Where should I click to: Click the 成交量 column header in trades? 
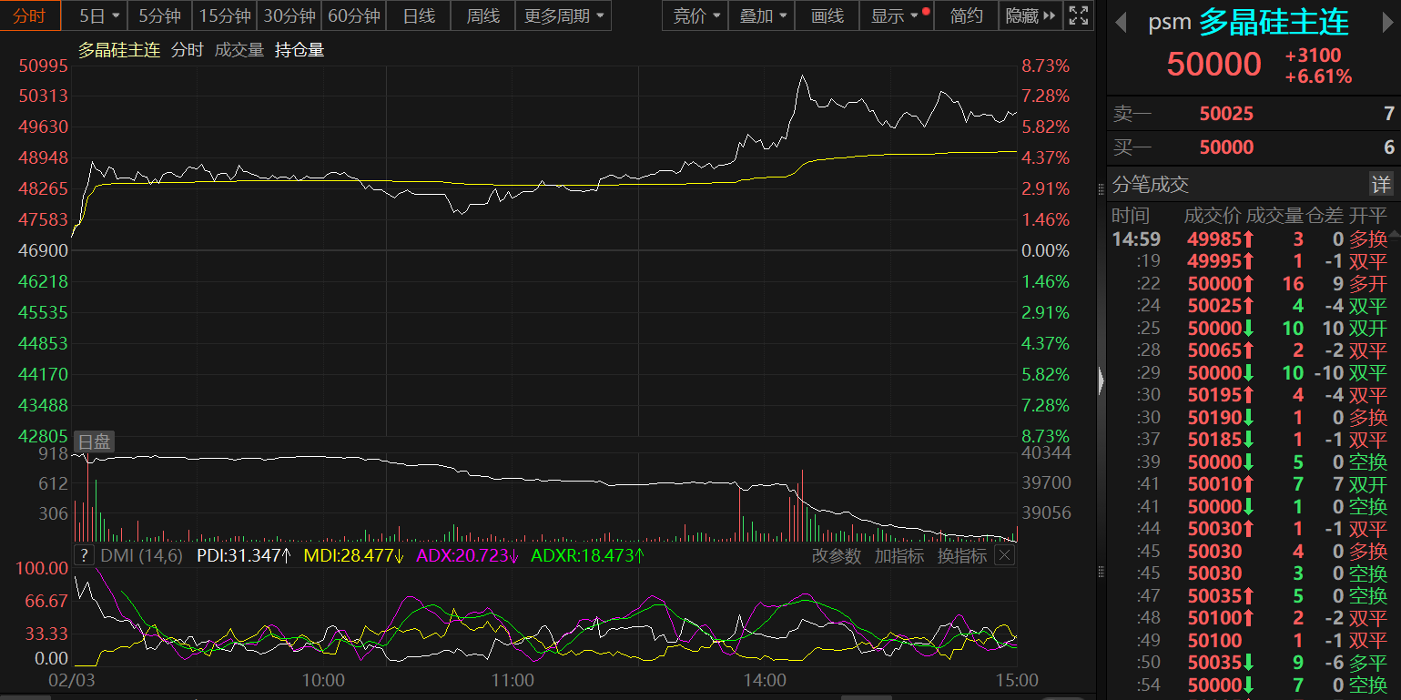click(1274, 216)
